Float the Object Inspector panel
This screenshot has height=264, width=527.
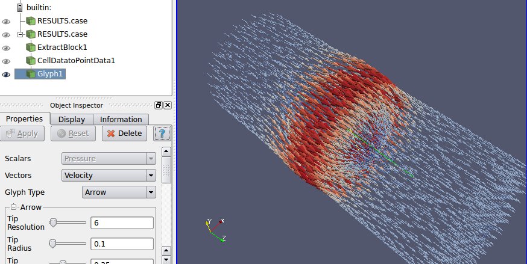pos(159,105)
